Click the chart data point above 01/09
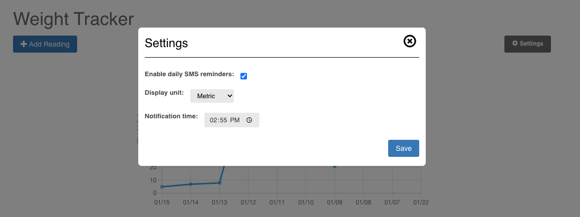This screenshot has height=217, width=580. [335, 166]
